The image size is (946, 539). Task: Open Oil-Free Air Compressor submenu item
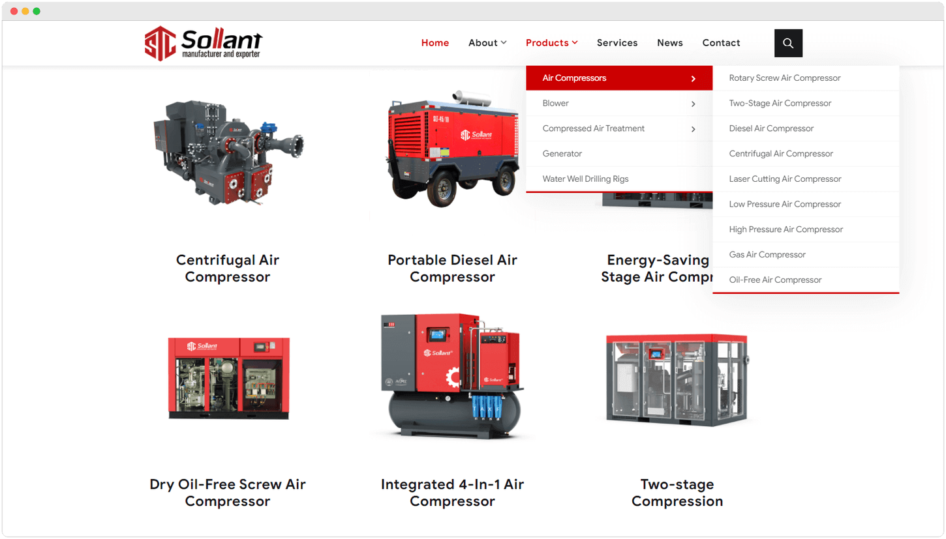(x=806, y=280)
